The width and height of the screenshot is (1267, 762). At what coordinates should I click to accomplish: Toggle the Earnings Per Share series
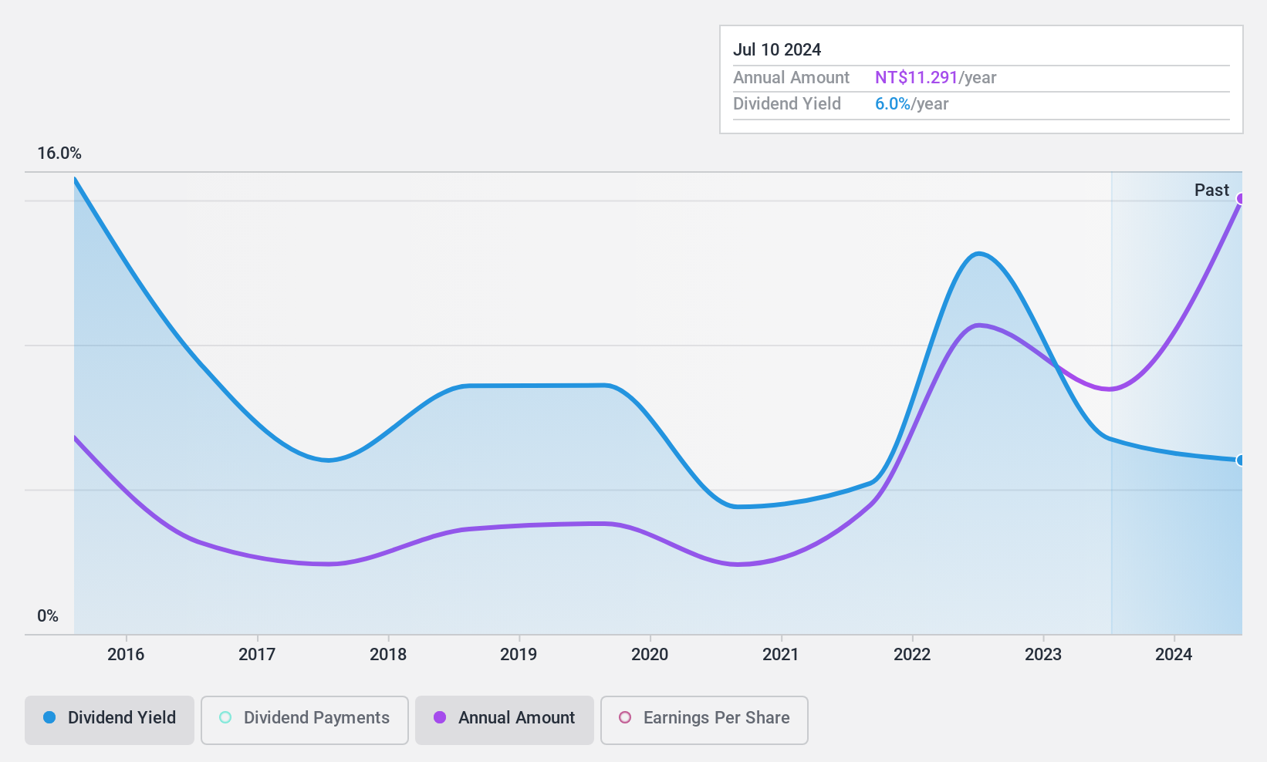tap(704, 720)
